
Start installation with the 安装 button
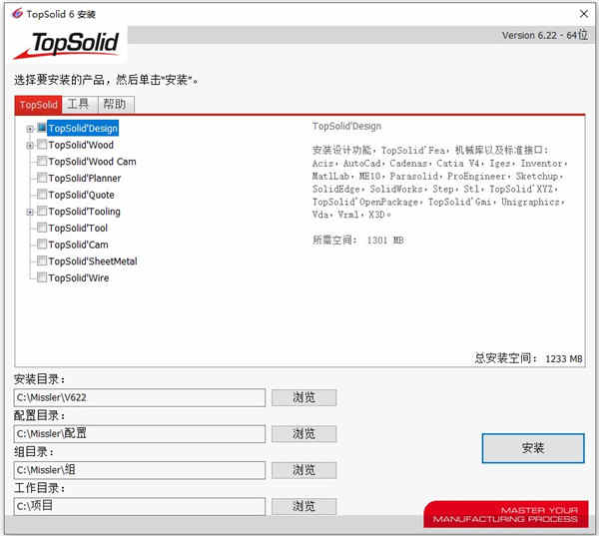pyautogui.click(x=533, y=448)
